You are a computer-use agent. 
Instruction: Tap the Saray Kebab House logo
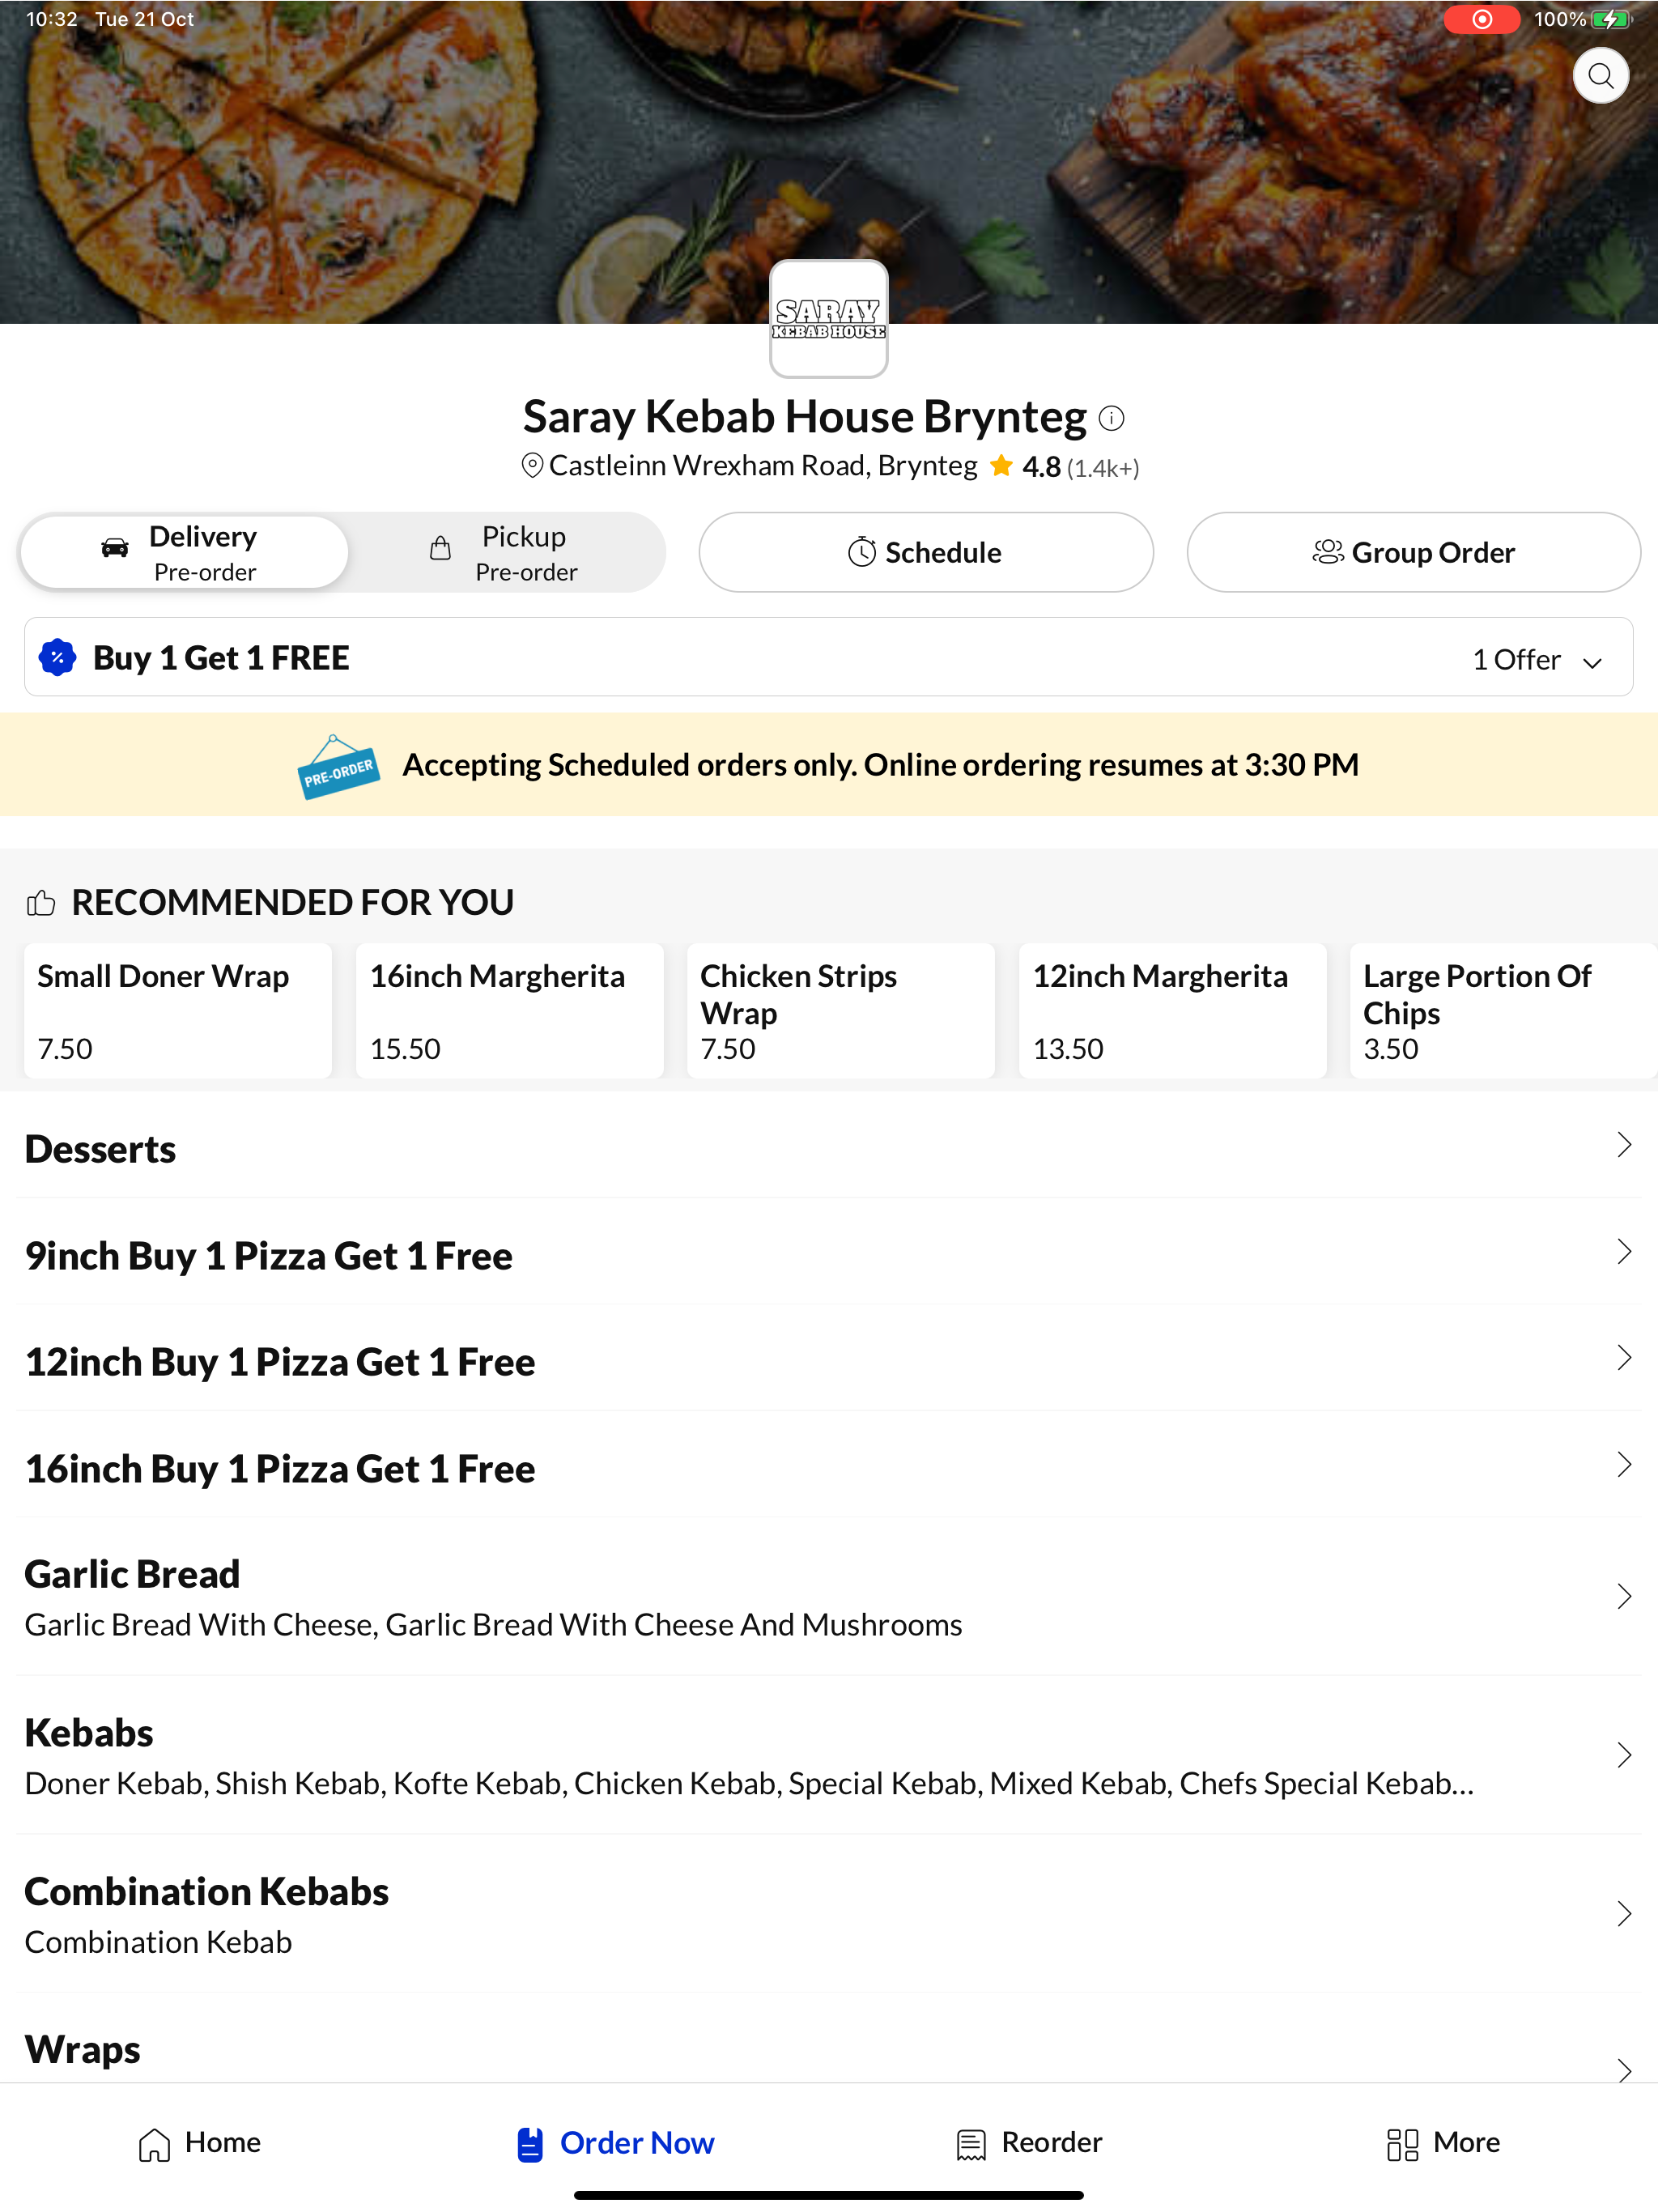tap(828, 319)
